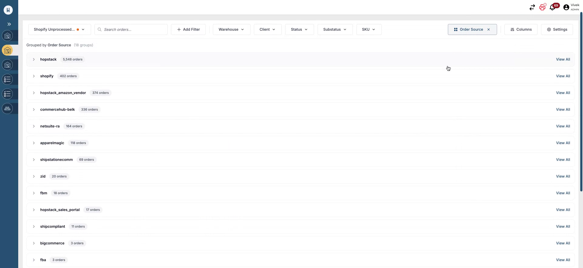583x268 pixels.
Task: Click the swap arrows icon in the header
Action: [532, 8]
